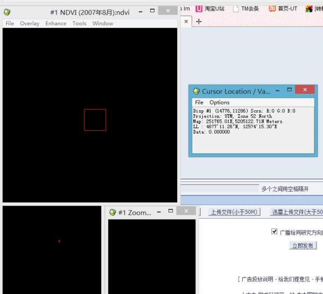Open File menu in Cursor Location window
The width and height of the screenshot is (323, 294).
pyautogui.click(x=199, y=102)
